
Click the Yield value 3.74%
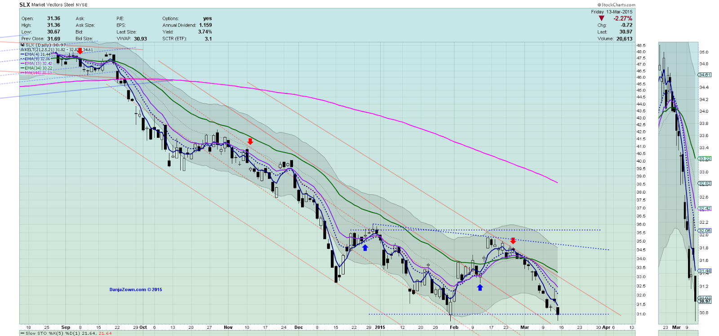[x=205, y=32]
